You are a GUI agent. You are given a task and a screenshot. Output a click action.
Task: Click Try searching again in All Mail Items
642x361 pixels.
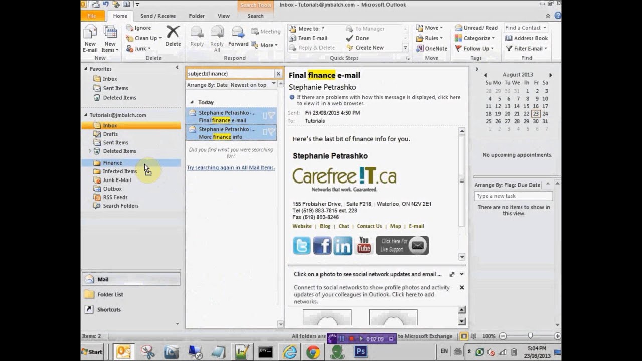pyautogui.click(x=231, y=168)
